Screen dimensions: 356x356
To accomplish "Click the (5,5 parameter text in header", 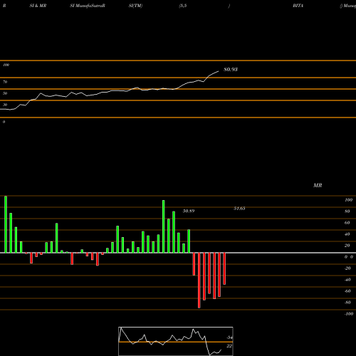I will [183, 6].
